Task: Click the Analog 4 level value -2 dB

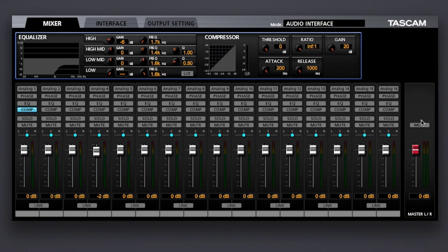Action: tap(99, 196)
